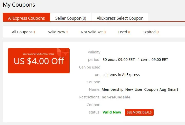Click the US $4.00 Off coupon card
The height and width of the screenshot is (125, 185).
click(39, 61)
